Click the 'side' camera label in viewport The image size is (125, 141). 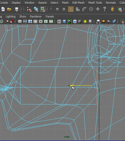(x=67, y=137)
